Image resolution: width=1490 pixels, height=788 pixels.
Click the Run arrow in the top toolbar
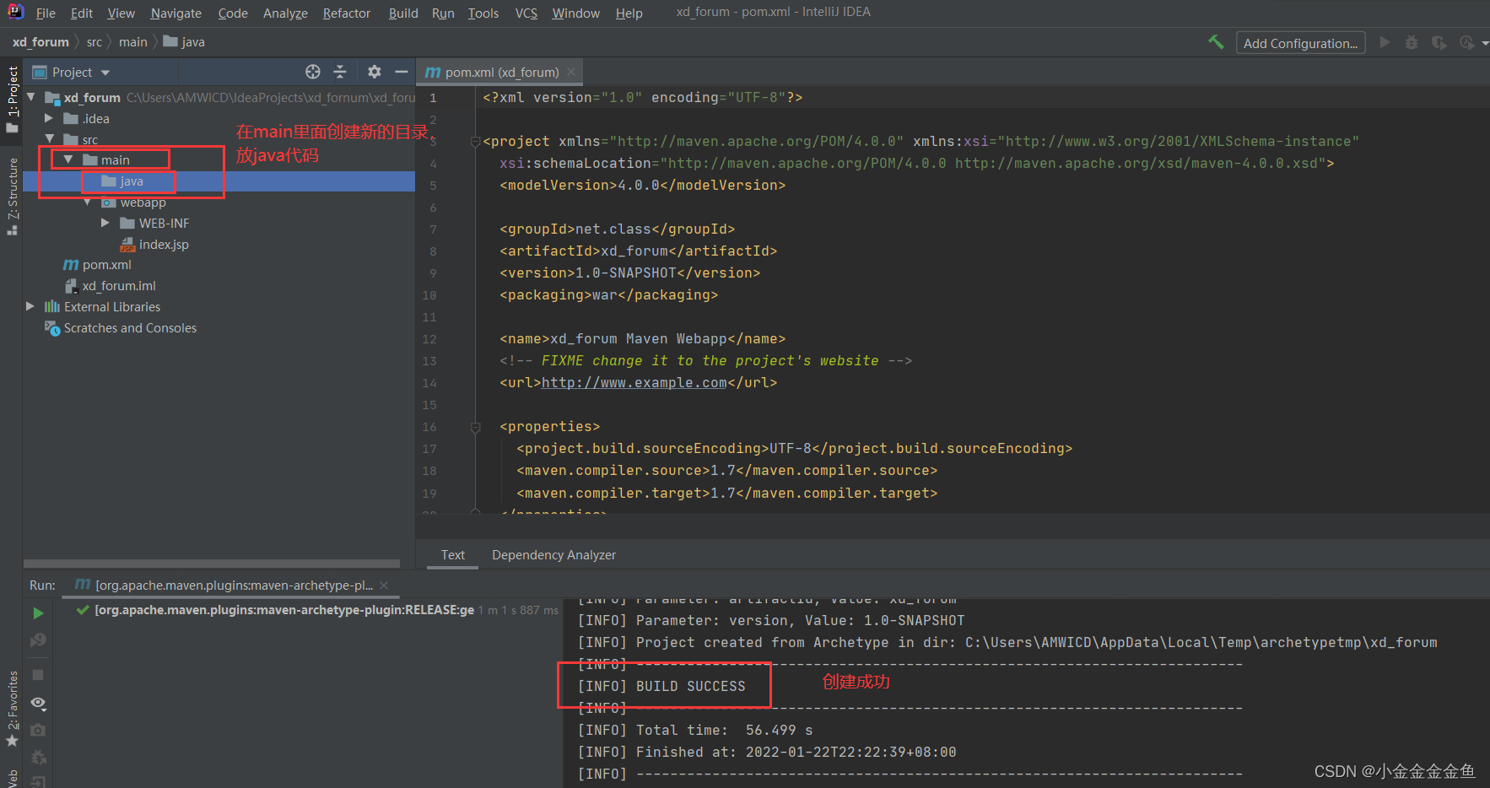(x=1385, y=42)
